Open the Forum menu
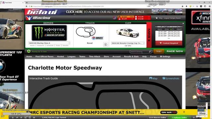This screenshot has height=119, width=212. pos(153,57)
